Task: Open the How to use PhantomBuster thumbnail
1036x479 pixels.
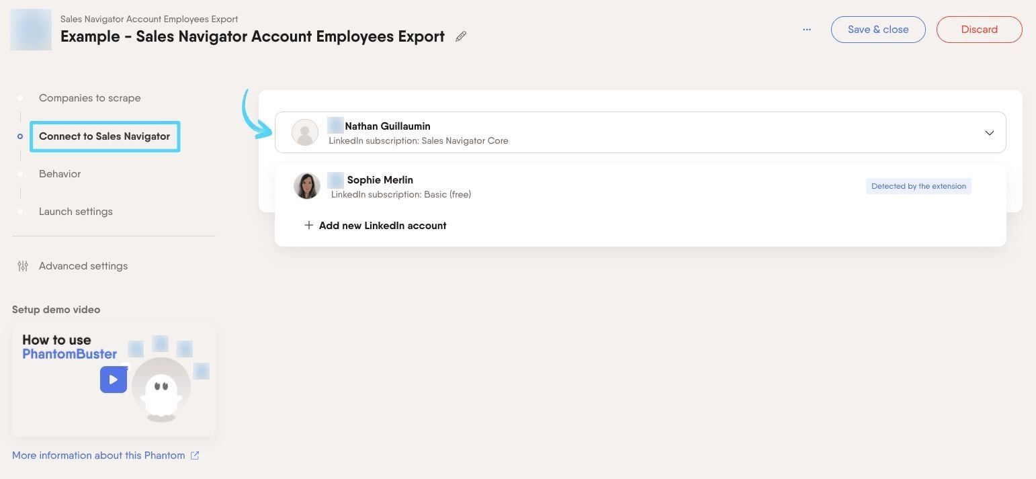Action: [114, 380]
